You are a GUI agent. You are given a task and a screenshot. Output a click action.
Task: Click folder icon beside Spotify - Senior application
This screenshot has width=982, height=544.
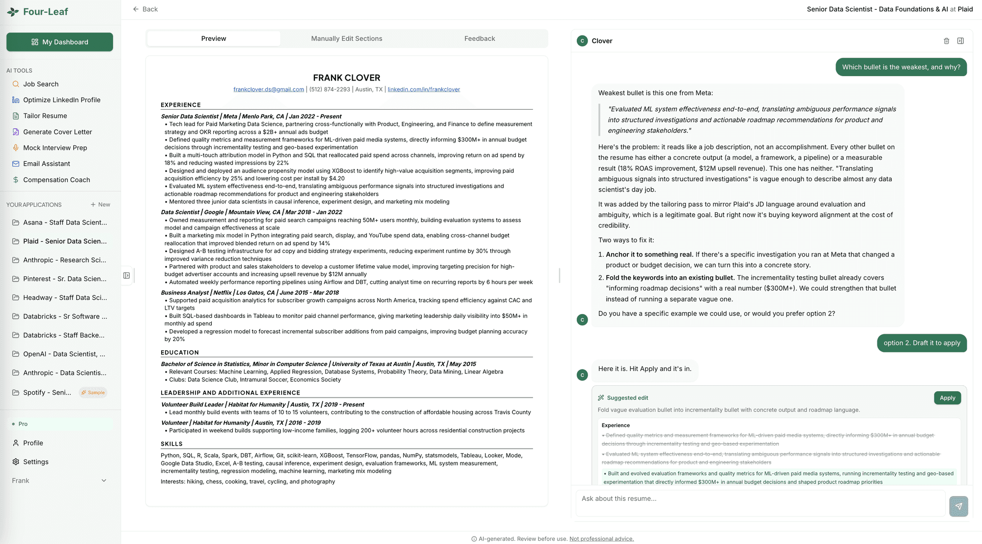click(x=16, y=392)
